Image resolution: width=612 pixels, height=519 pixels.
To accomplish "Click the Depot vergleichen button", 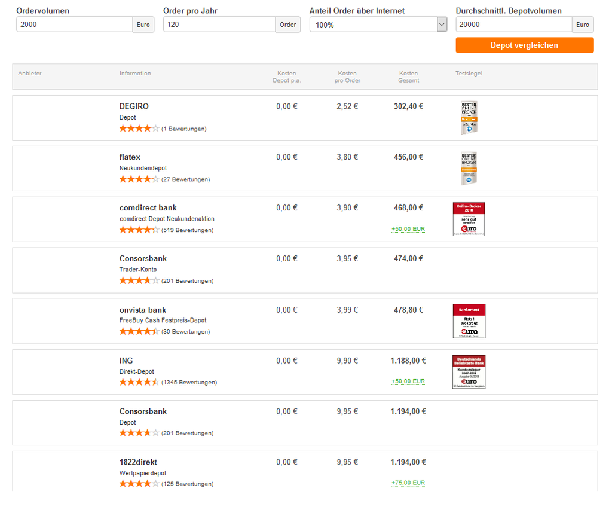I will (524, 45).
